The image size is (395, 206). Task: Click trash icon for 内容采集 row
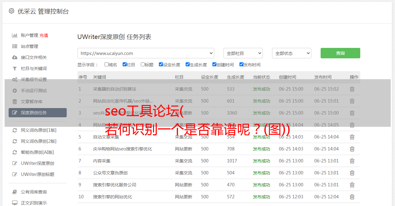[352, 161]
